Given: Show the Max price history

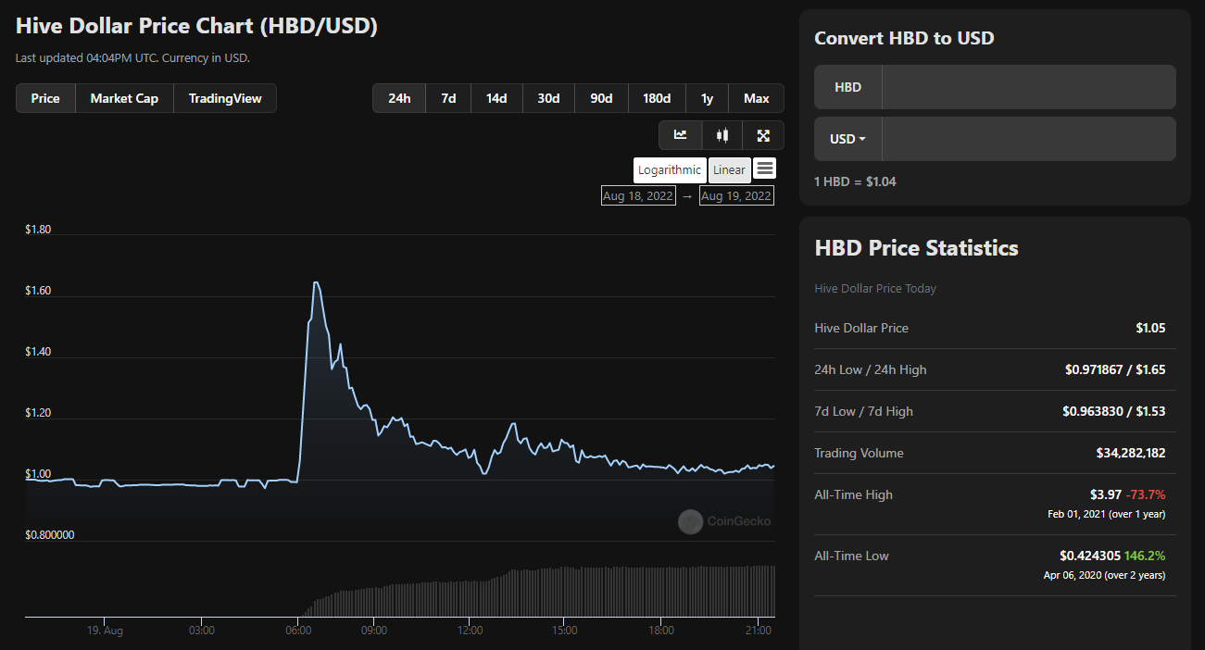Looking at the screenshot, I should pyautogui.click(x=756, y=98).
